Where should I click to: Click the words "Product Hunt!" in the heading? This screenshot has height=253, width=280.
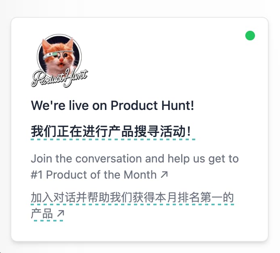[153, 105]
